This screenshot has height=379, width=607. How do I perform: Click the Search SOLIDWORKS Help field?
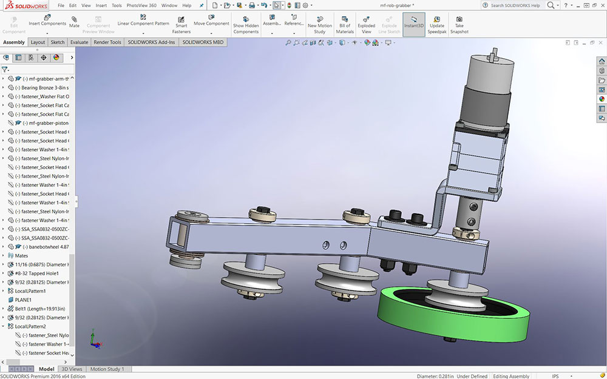click(x=515, y=5)
